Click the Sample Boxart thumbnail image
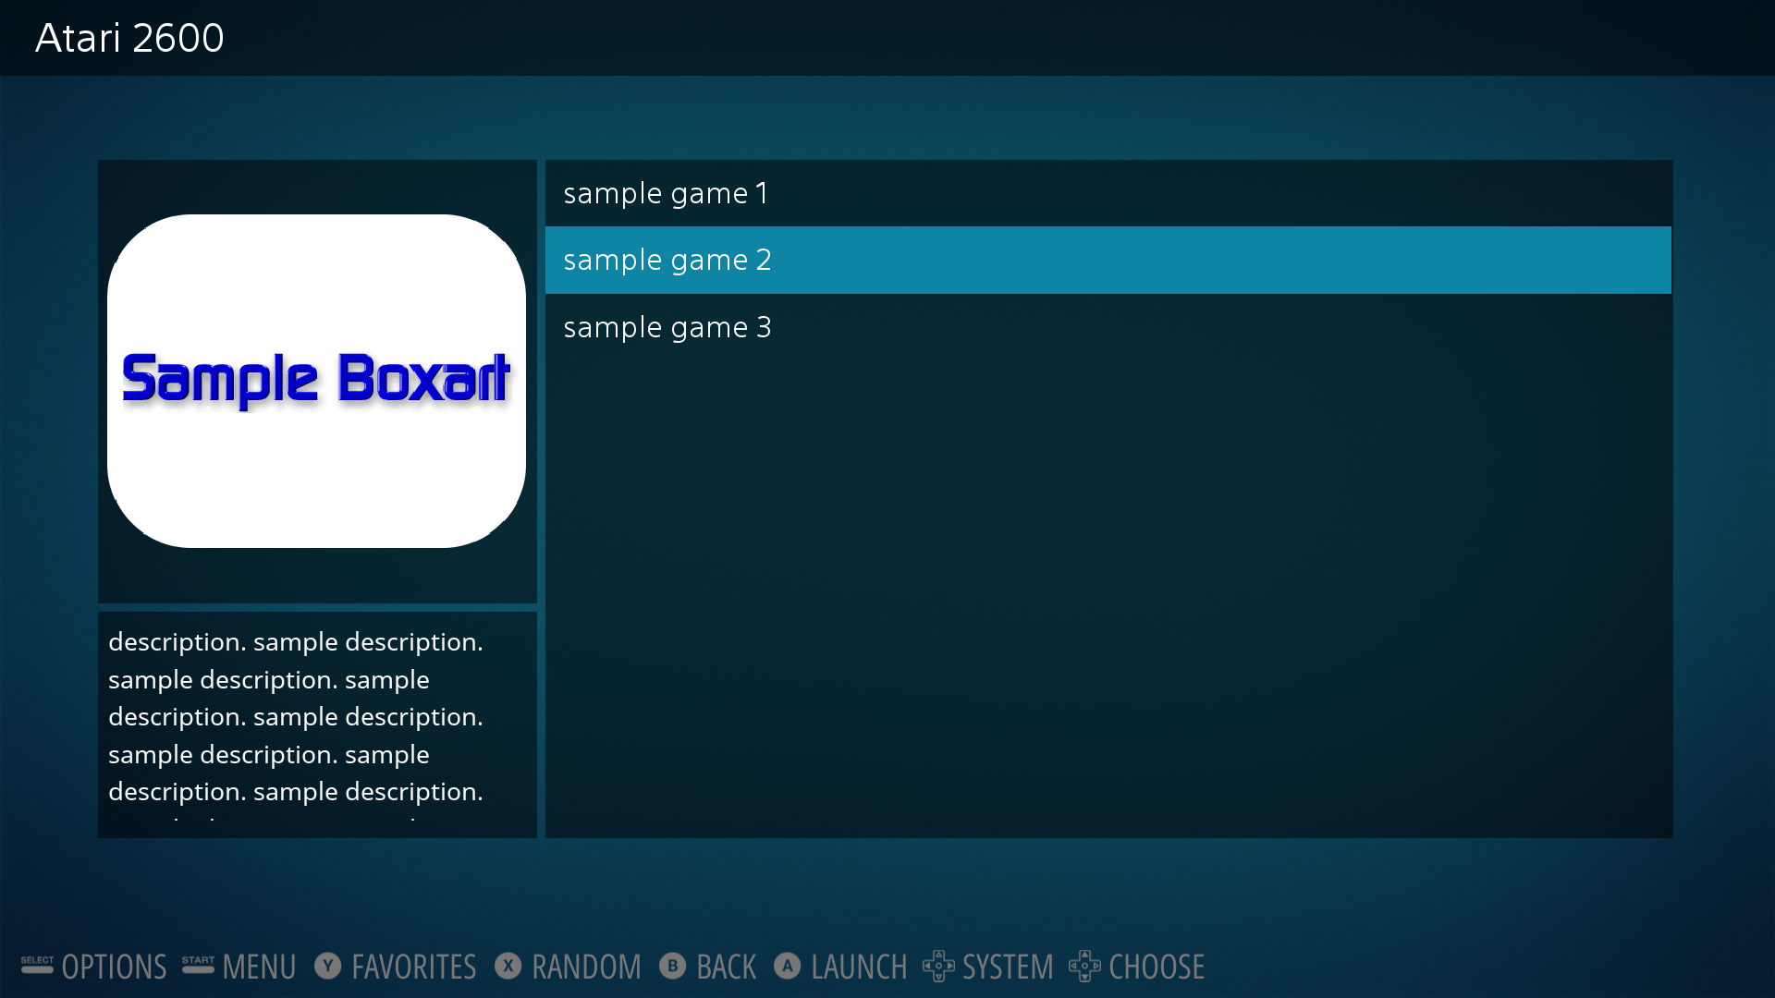This screenshot has height=998, width=1775. click(x=316, y=381)
